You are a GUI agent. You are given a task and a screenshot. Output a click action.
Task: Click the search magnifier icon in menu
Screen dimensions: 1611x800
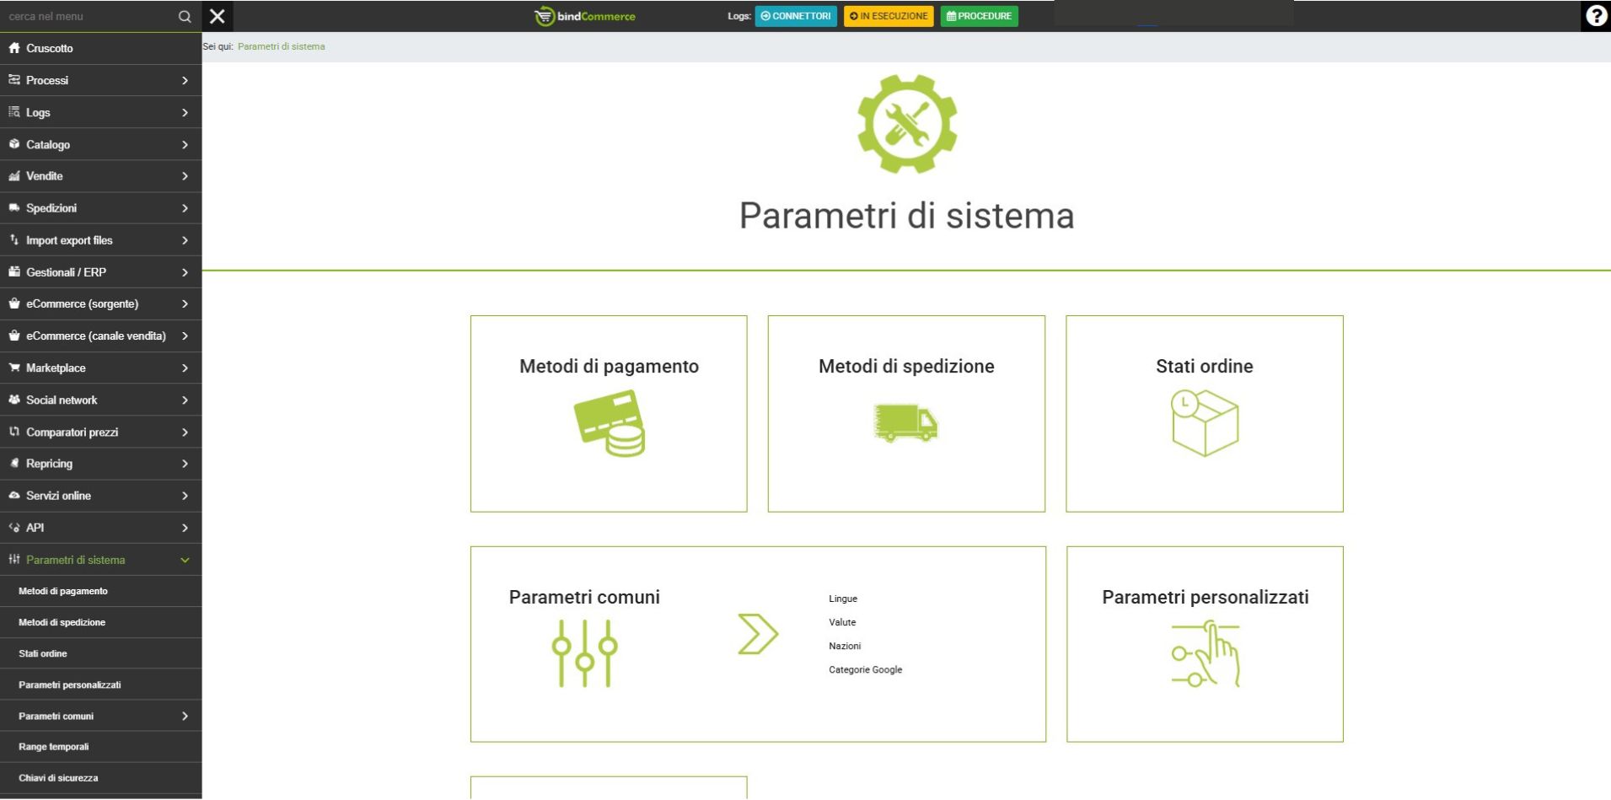(185, 17)
